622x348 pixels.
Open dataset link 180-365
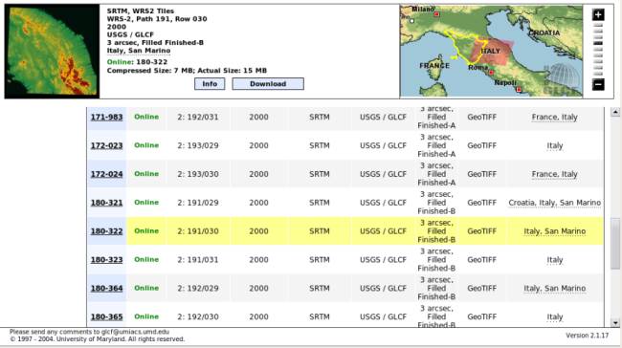(x=107, y=316)
